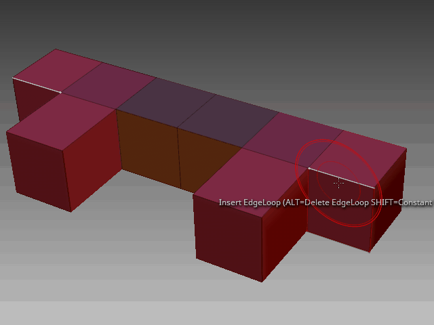Viewport: 434px width, 325px height.
Task: Select dark front face of the front-left cube
Action: (x=37, y=169)
